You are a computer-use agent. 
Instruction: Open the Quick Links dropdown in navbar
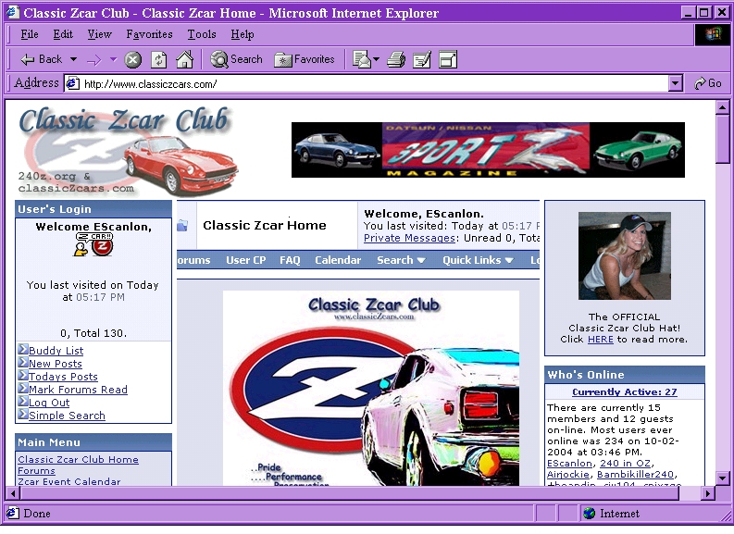click(478, 260)
